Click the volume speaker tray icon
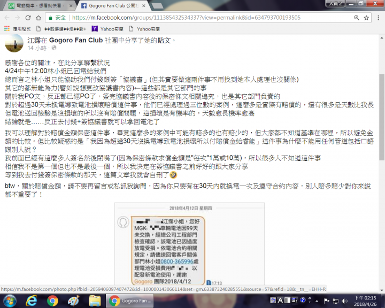The image size is (385, 308). point(344,301)
